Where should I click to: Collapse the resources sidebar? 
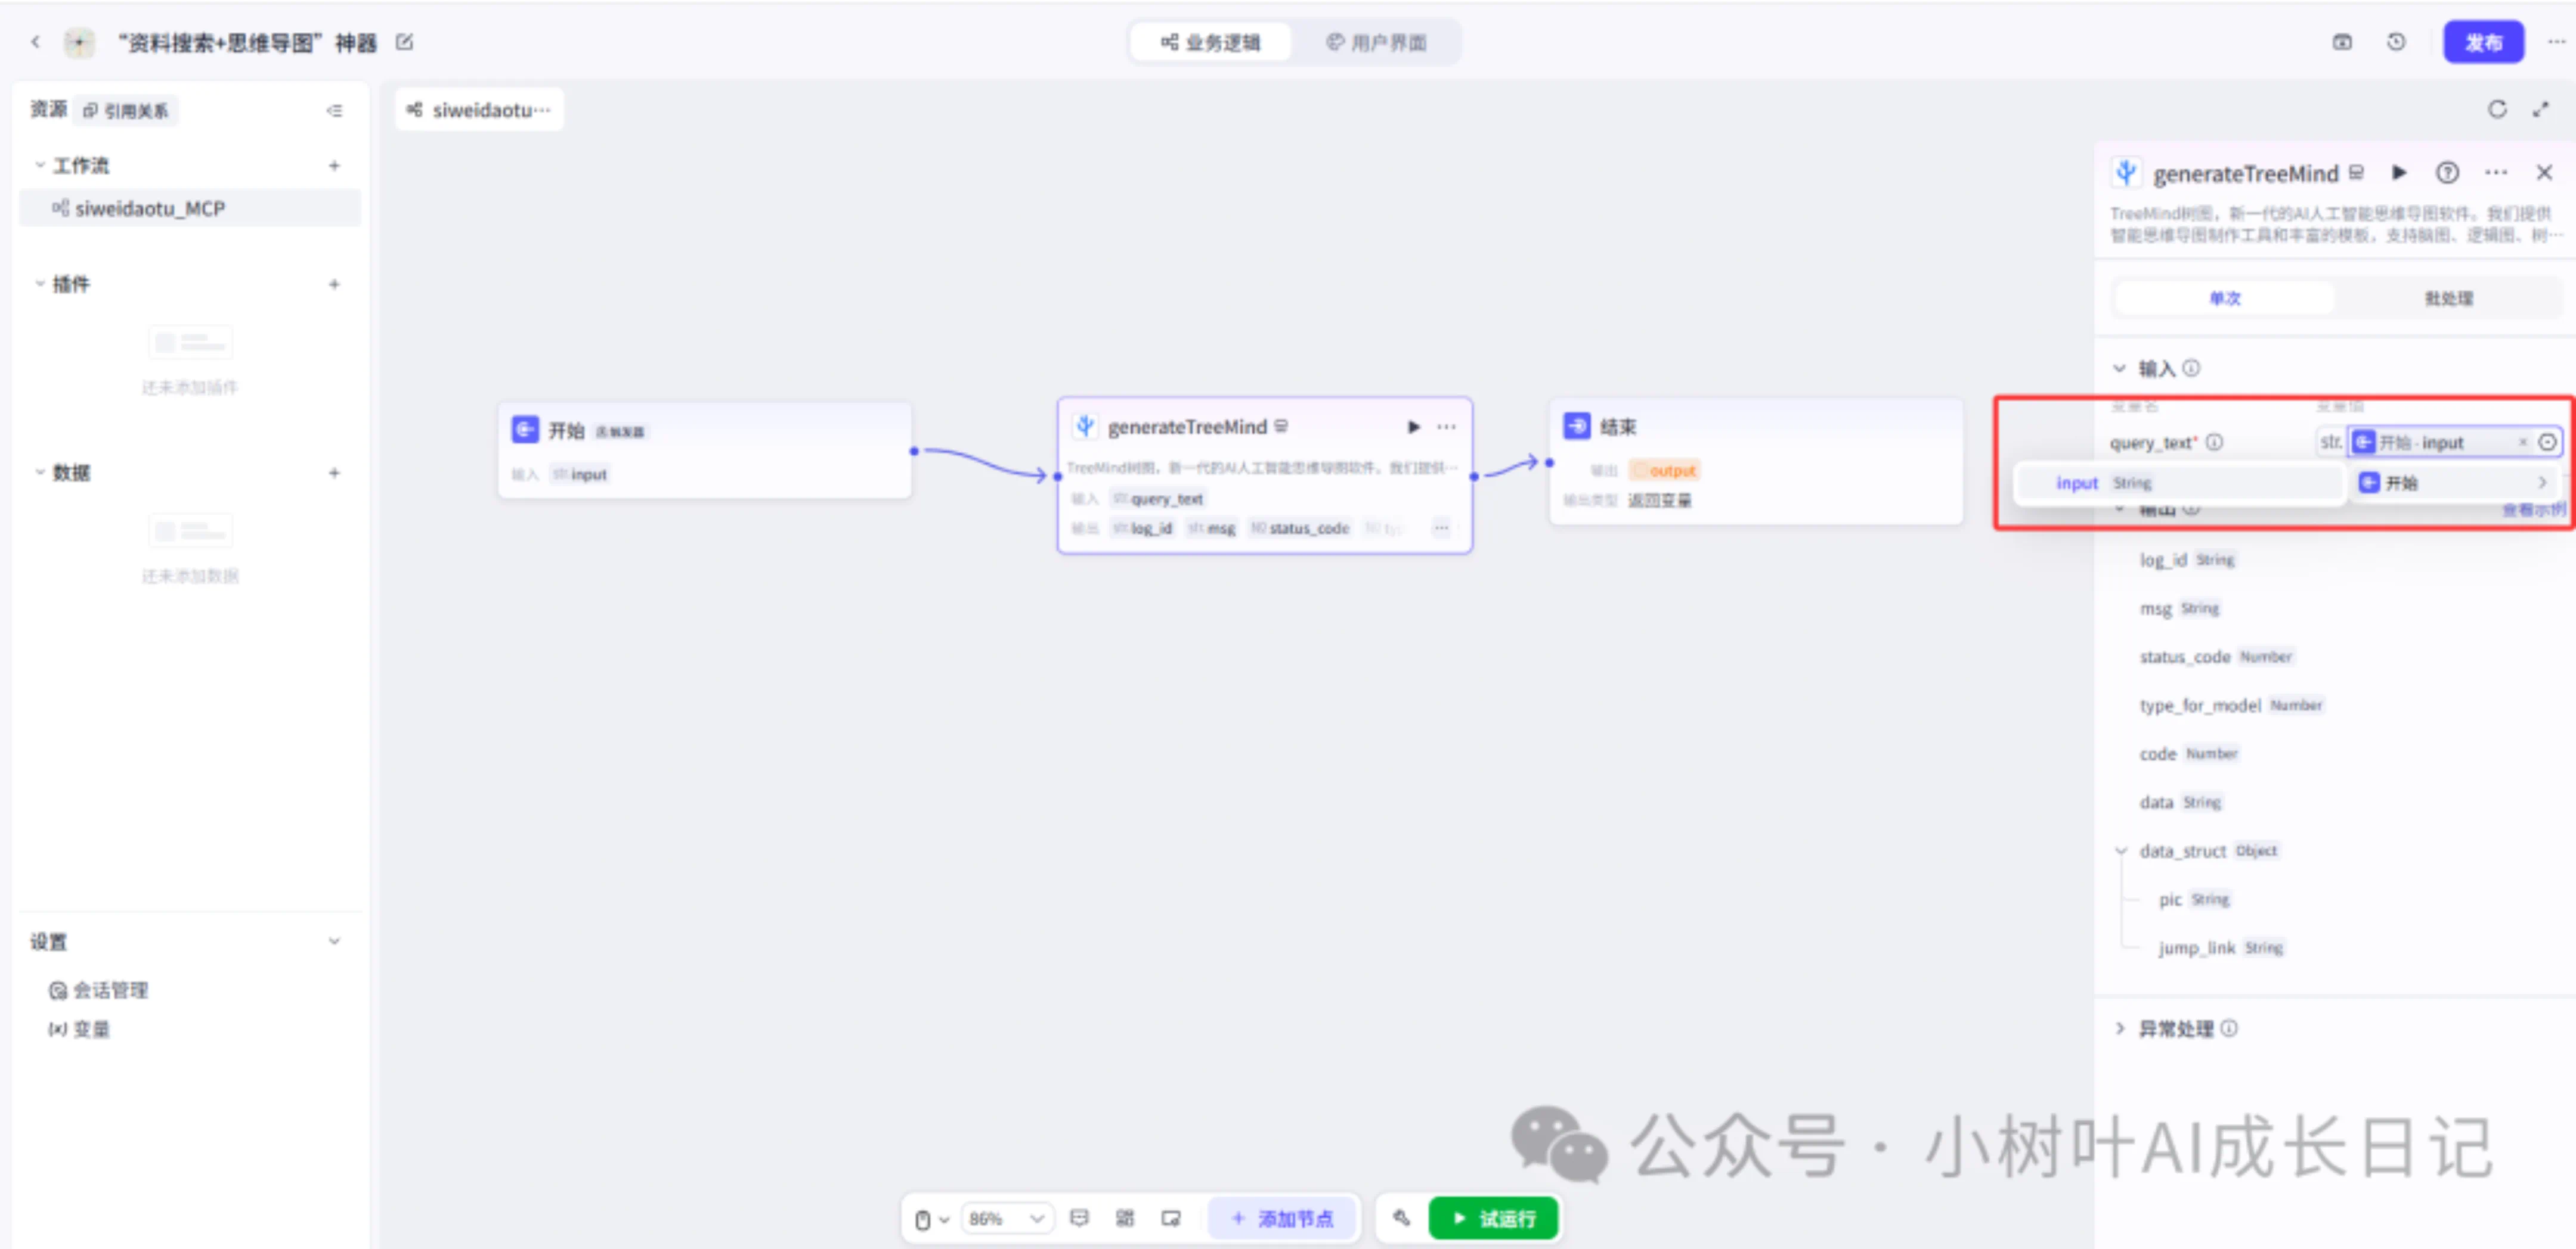click(x=334, y=111)
